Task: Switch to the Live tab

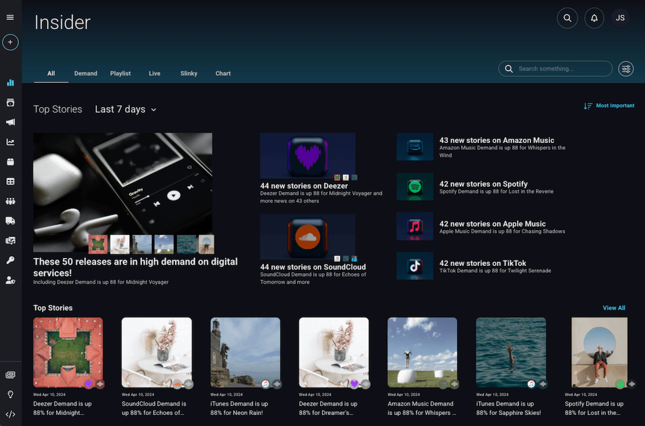Action: (x=155, y=73)
